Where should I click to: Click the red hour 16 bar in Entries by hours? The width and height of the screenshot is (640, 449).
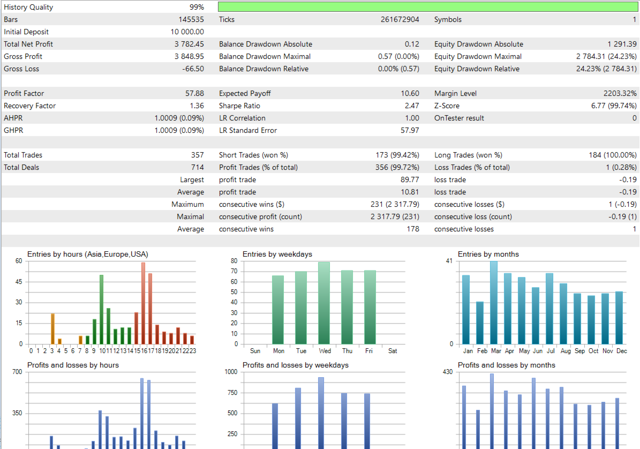coord(144,303)
